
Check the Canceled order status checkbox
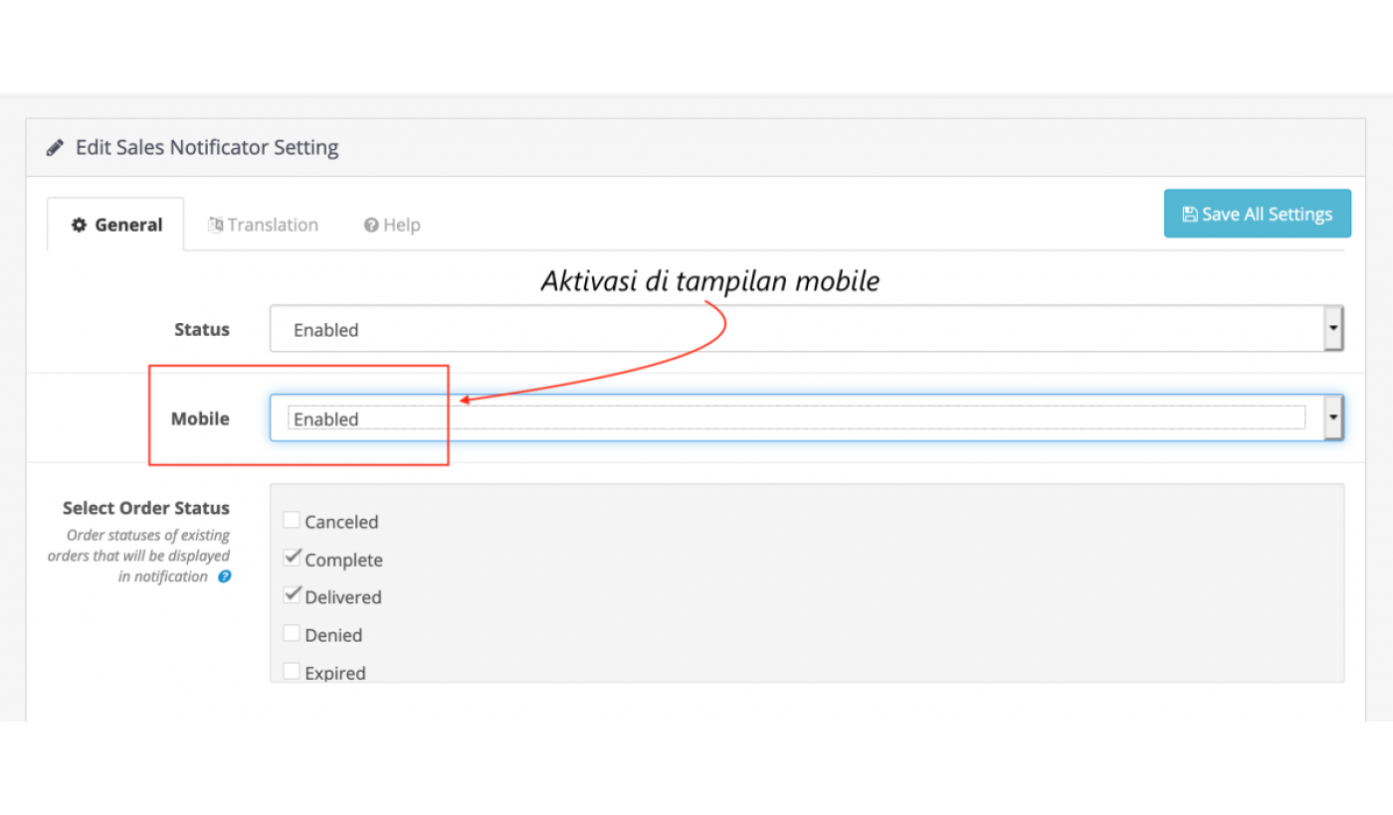(292, 519)
